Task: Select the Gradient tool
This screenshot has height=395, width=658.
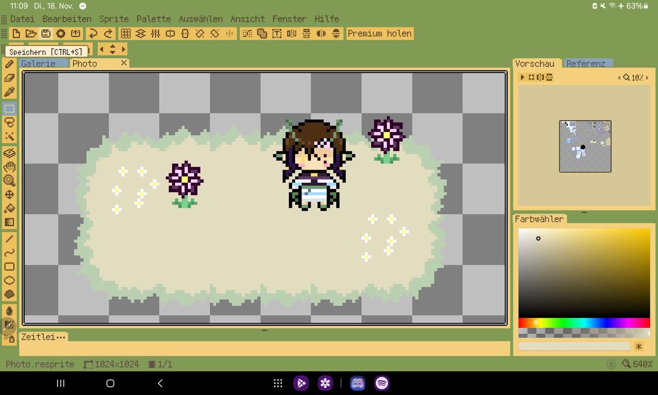Action: (9, 222)
